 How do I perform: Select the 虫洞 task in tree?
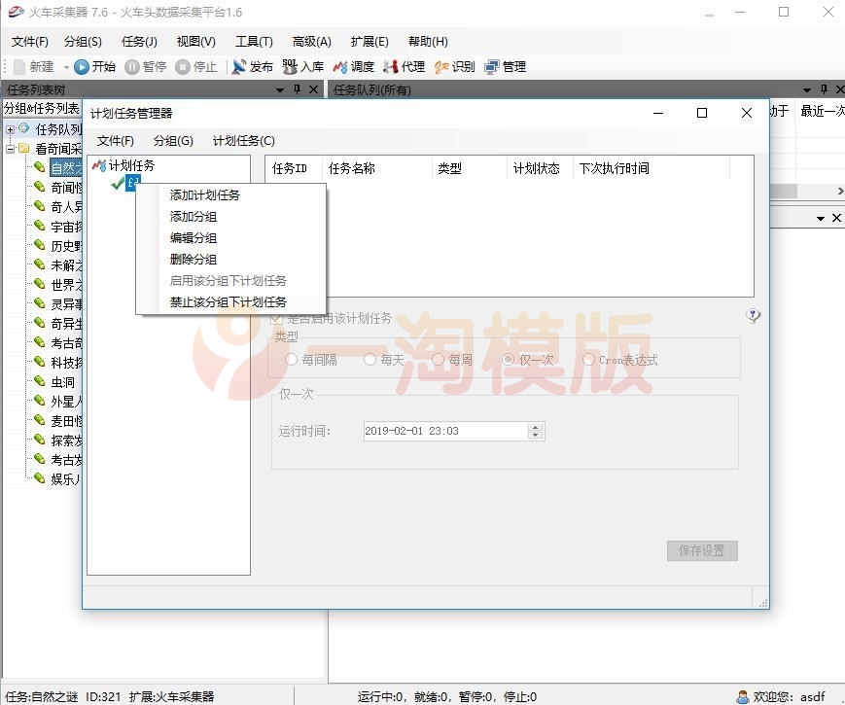62,382
